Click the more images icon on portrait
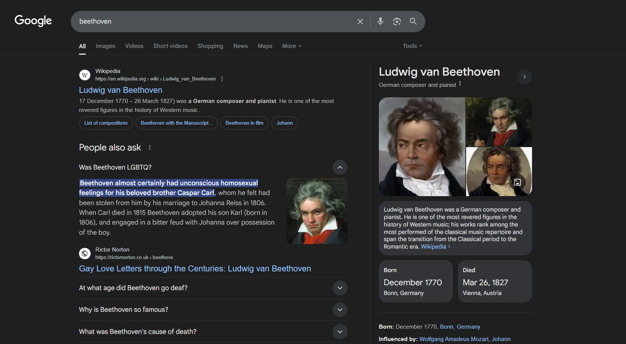The image size is (626, 344). [x=517, y=182]
